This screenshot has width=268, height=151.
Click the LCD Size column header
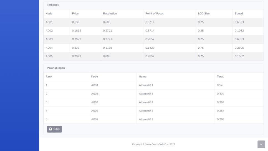204,14
